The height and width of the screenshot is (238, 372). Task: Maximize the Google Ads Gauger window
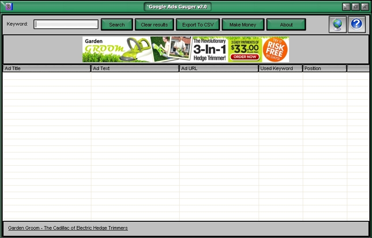pyautogui.click(x=355, y=7)
